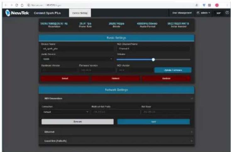Click the red Restore button
Viewport: 231px width, 152px height.
(166, 79)
